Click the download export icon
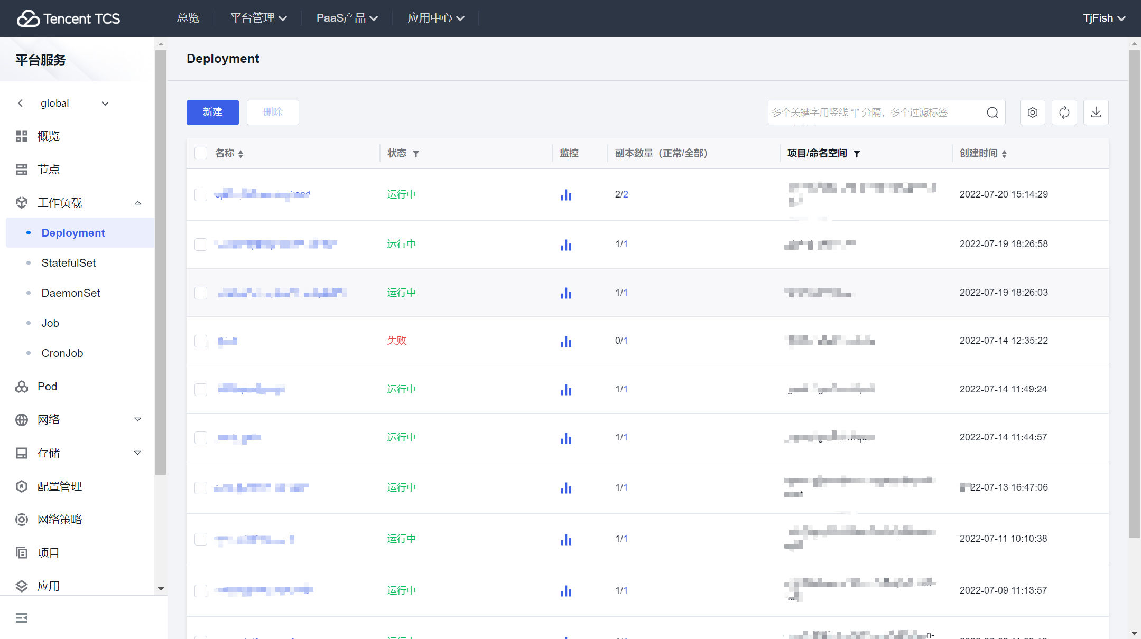The height and width of the screenshot is (639, 1141). pyautogui.click(x=1096, y=112)
